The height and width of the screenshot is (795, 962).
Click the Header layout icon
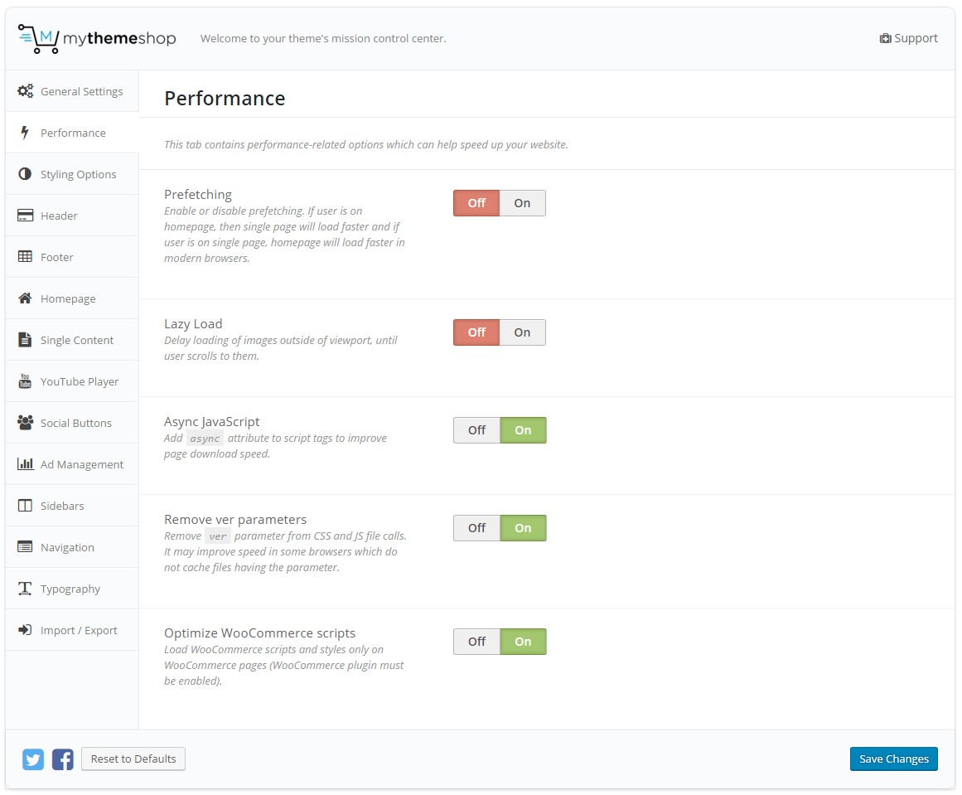(25, 216)
